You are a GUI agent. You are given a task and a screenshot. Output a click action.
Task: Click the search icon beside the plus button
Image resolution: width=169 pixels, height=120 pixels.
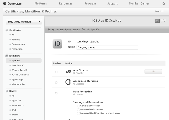pyautogui.click(x=163, y=21)
